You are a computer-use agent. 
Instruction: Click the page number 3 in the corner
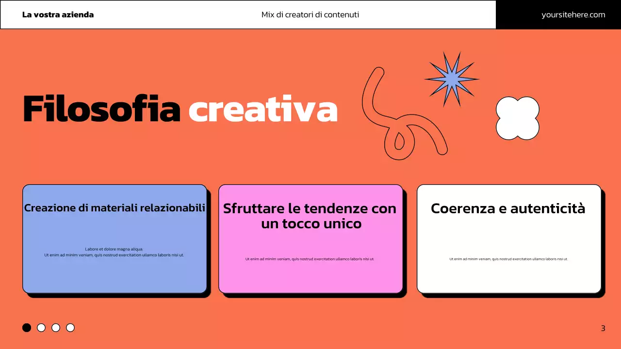pos(603,328)
